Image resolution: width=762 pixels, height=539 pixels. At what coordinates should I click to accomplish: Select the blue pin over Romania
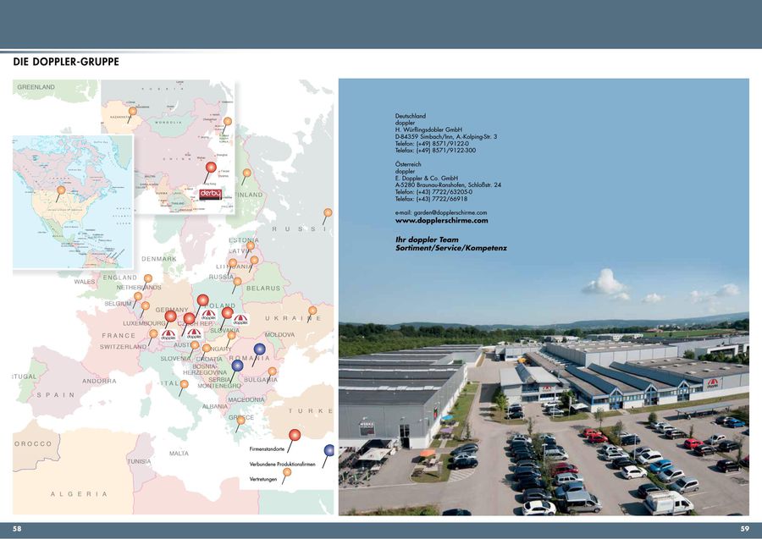point(260,349)
